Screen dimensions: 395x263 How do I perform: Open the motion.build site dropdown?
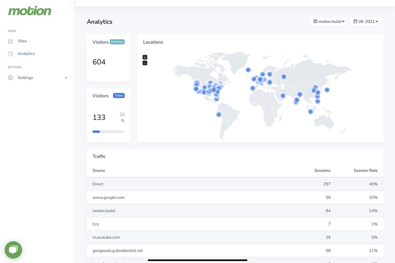click(x=329, y=21)
